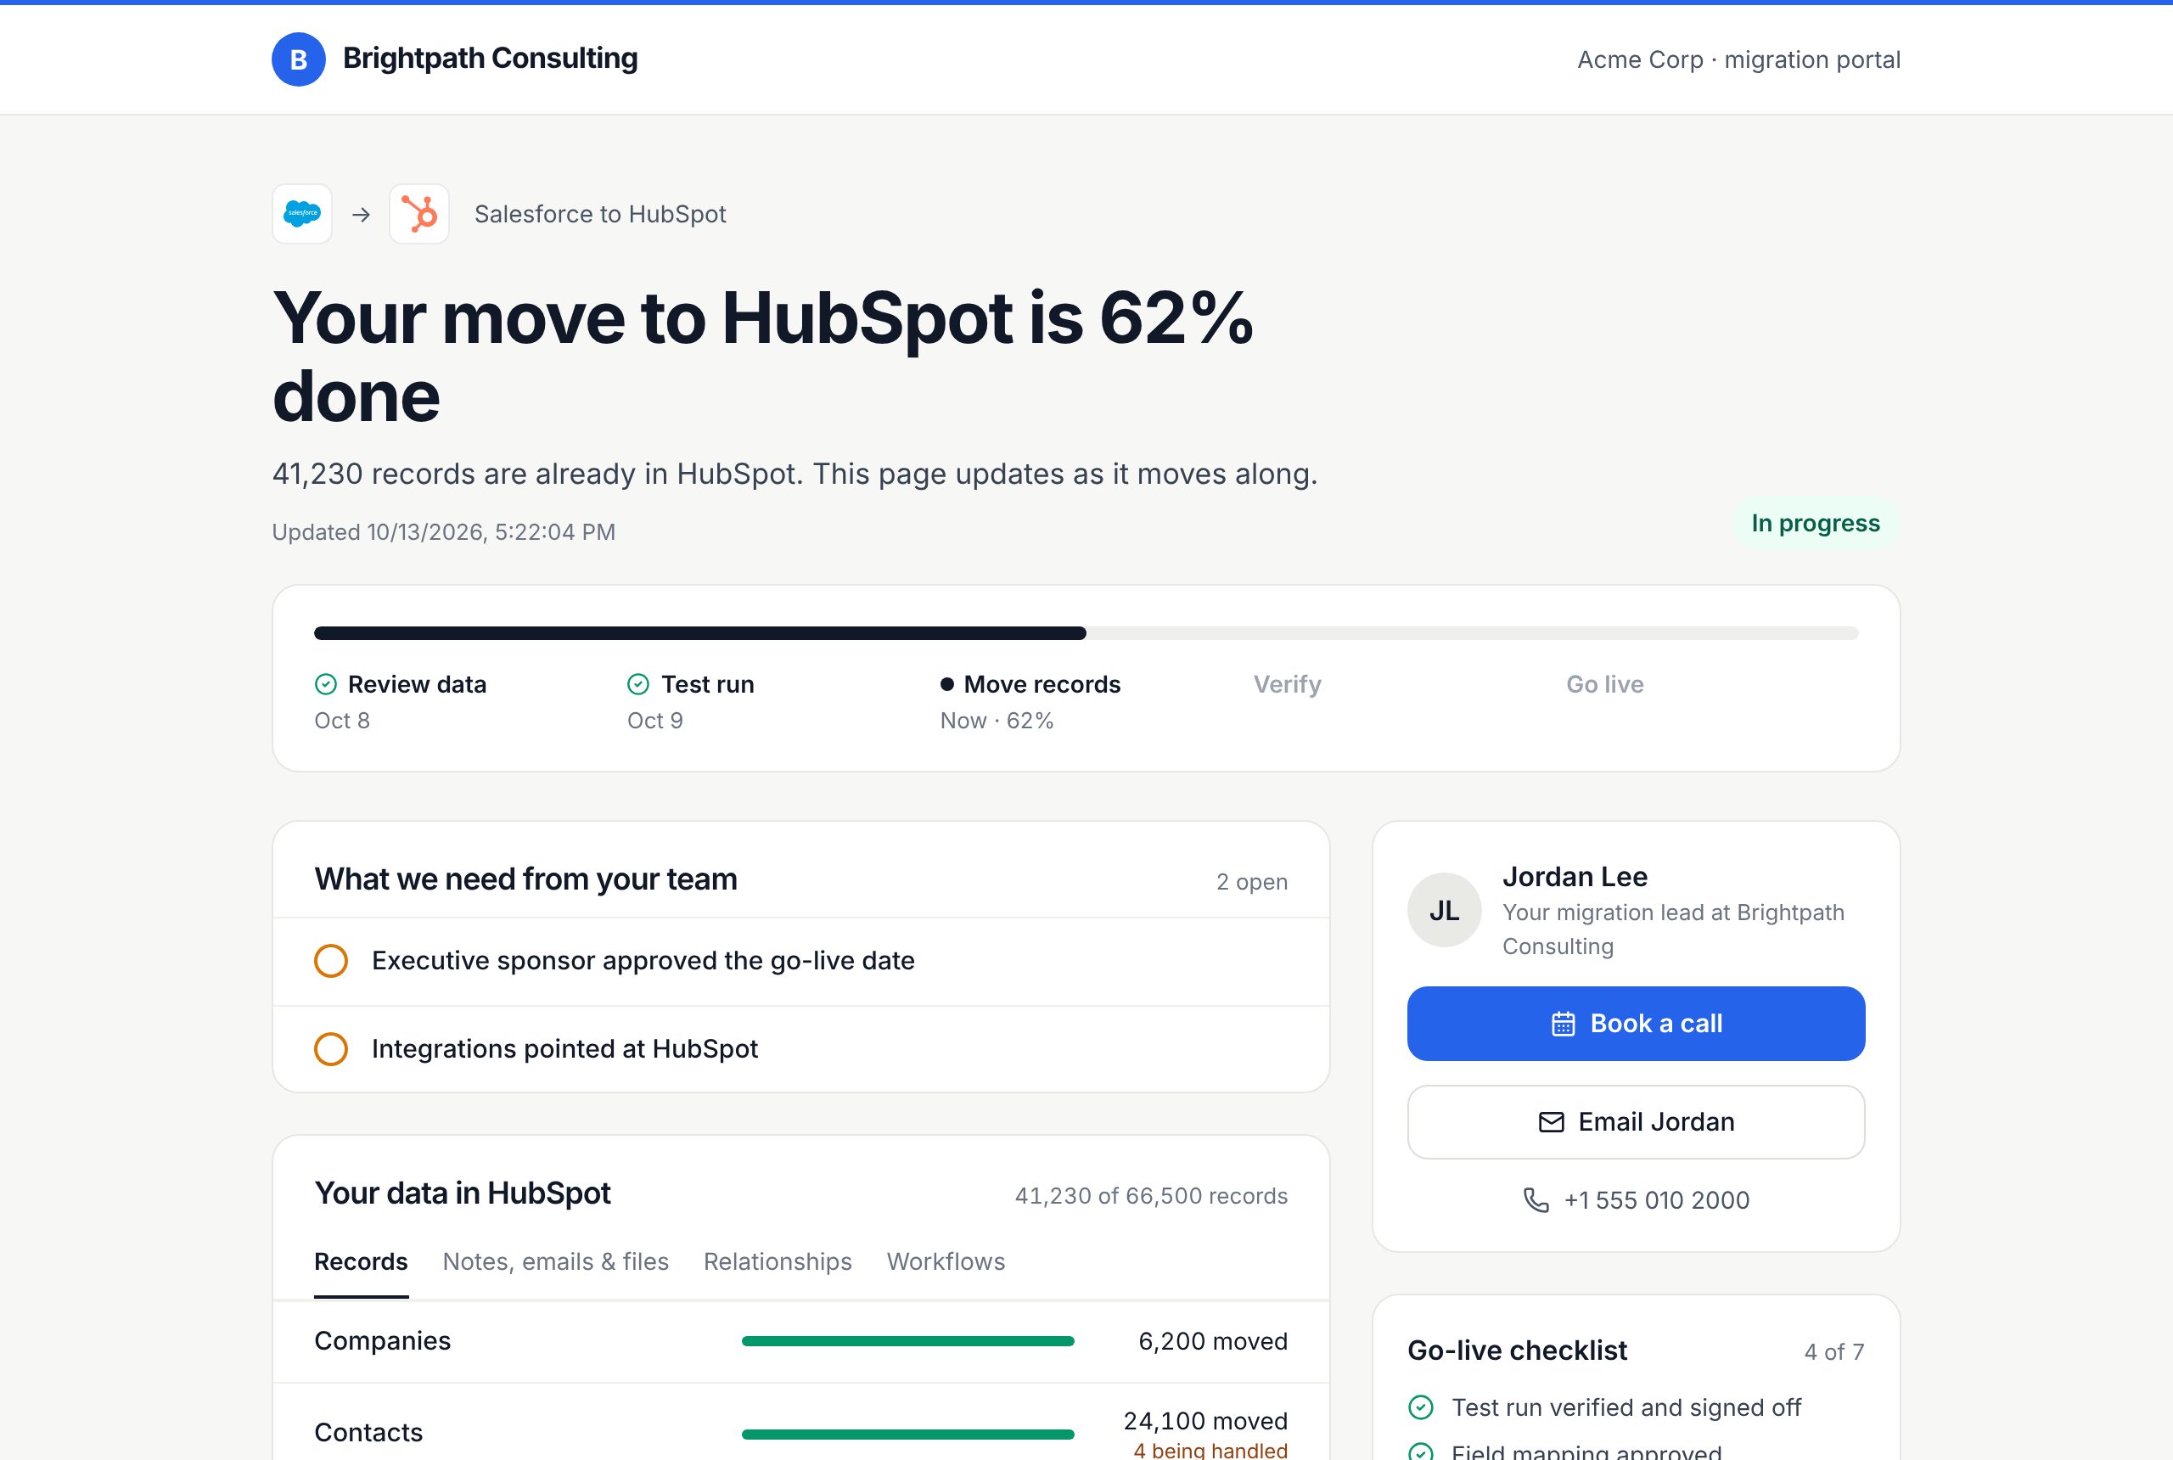Click the Companies green progress bar
The width and height of the screenshot is (2173, 1460).
coord(907,1341)
